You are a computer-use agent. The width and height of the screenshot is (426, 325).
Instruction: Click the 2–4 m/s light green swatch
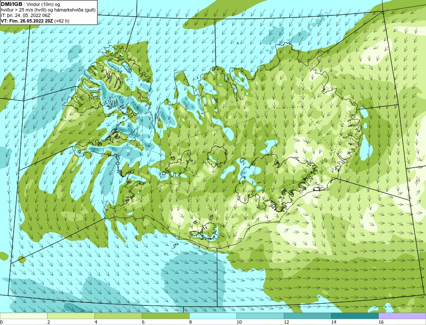71,316
